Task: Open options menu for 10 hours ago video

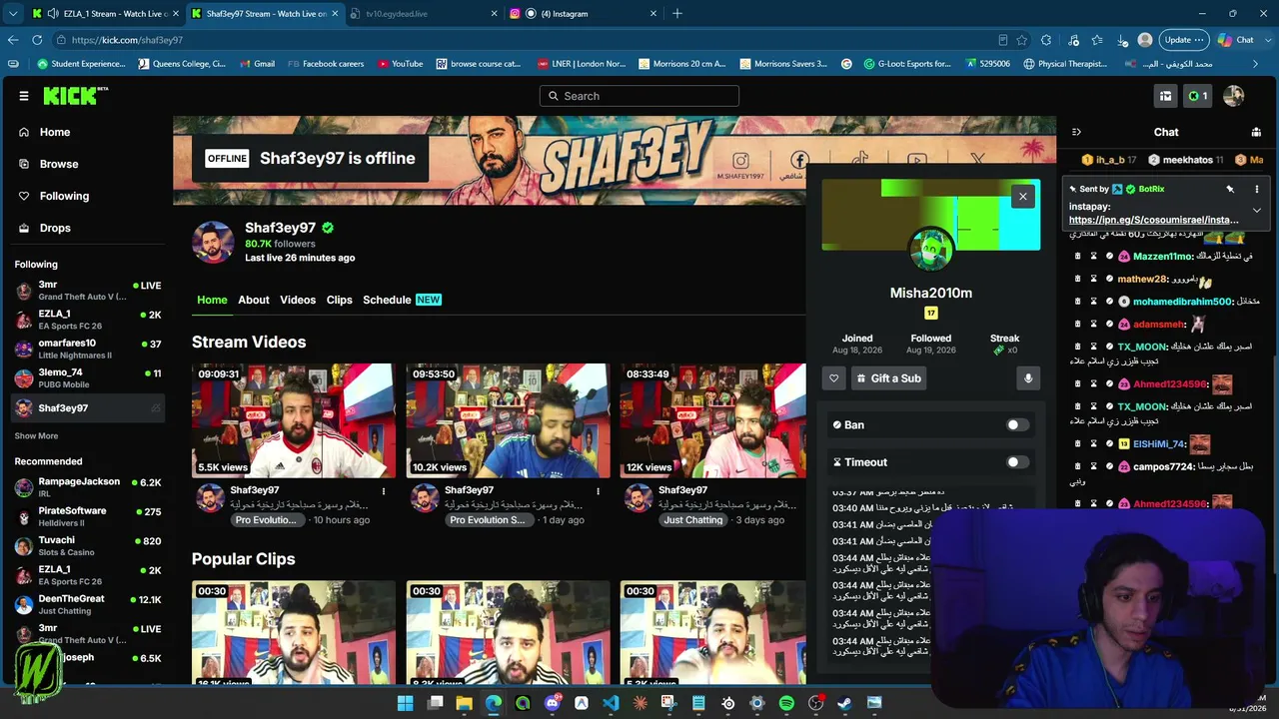Action: point(384,491)
